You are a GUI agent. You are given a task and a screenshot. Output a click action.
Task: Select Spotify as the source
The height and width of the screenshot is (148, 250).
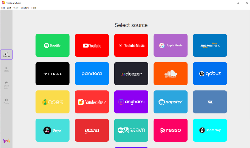pos(52,45)
